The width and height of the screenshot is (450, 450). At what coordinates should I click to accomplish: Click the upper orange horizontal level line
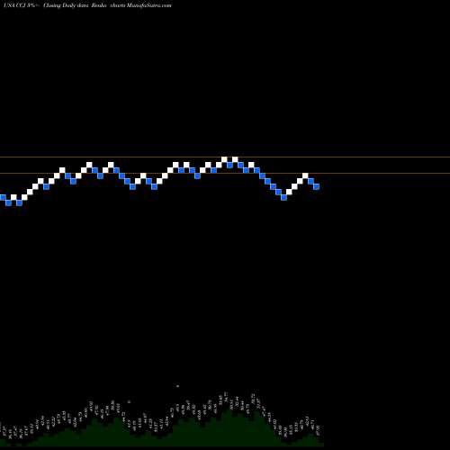[225, 157]
